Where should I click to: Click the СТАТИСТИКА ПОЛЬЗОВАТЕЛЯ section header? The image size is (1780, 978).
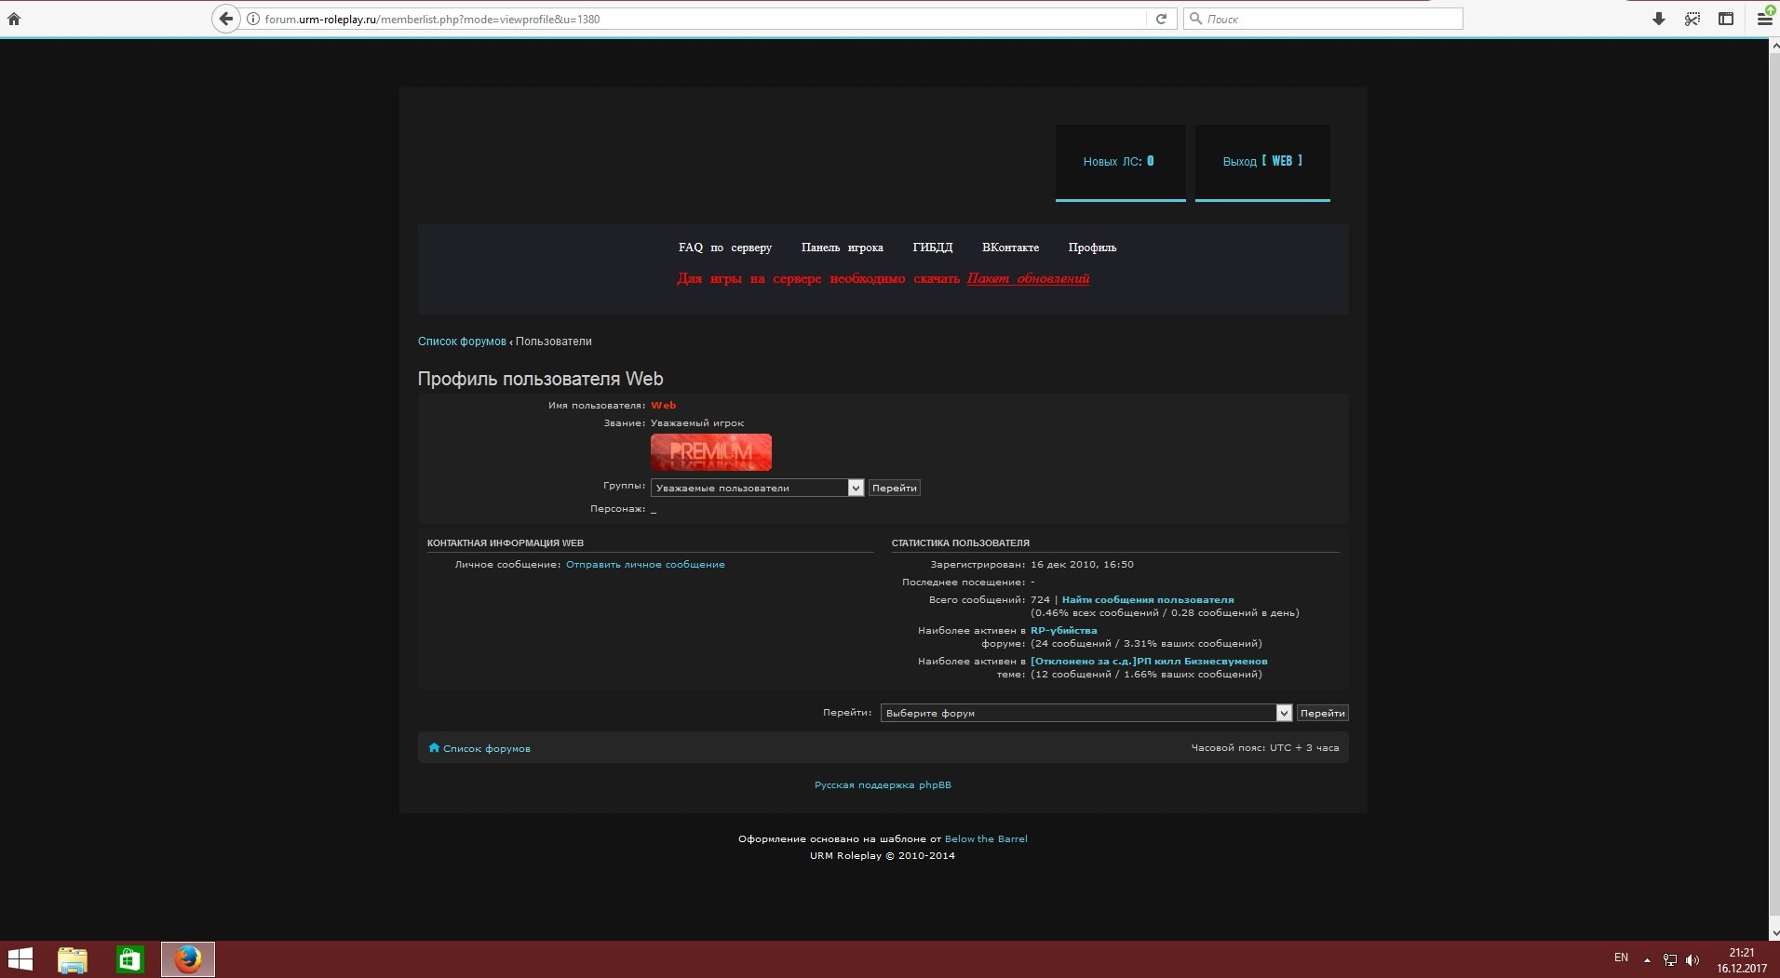pyautogui.click(x=961, y=543)
